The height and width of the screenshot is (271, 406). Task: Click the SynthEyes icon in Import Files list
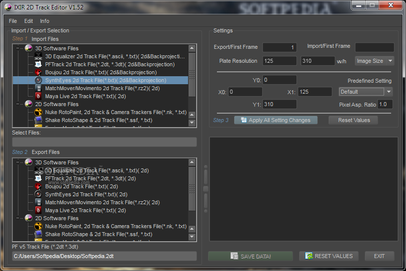[x=38, y=80]
